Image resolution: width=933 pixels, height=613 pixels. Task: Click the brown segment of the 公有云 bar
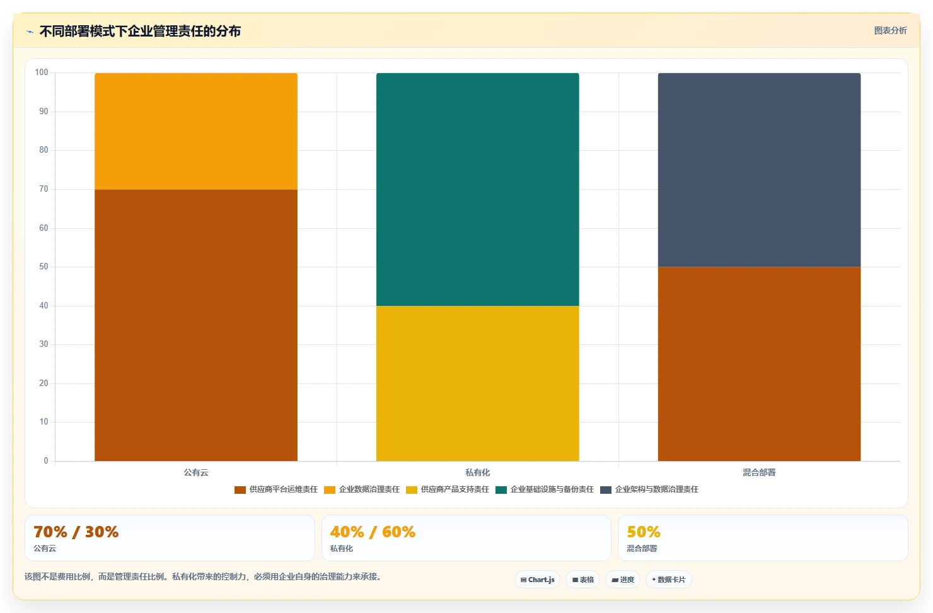pyautogui.click(x=196, y=325)
